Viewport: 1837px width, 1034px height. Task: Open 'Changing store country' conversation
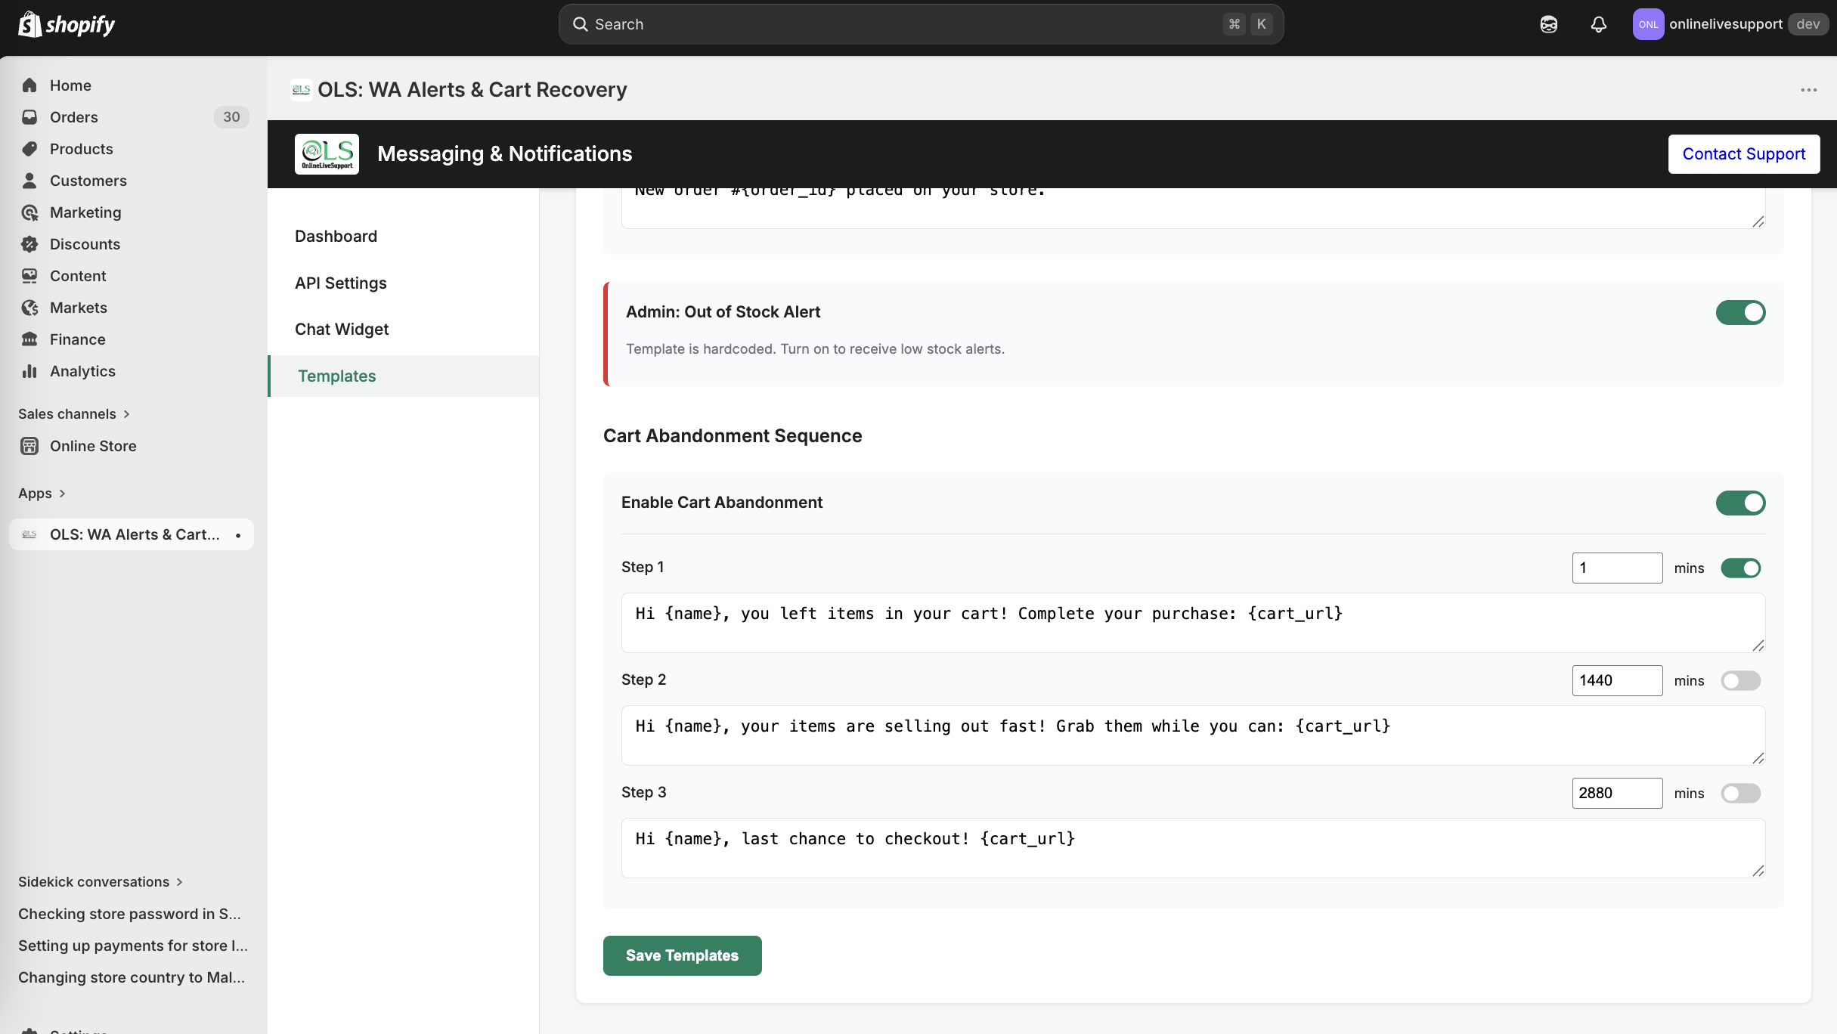click(132, 977)
